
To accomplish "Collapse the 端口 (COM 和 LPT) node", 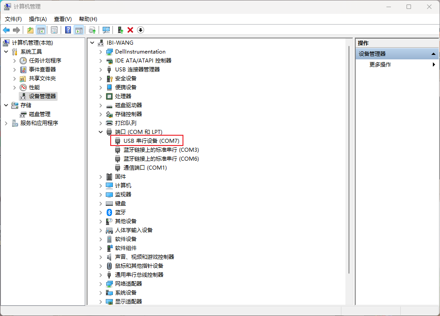I will tap(100, 132).
